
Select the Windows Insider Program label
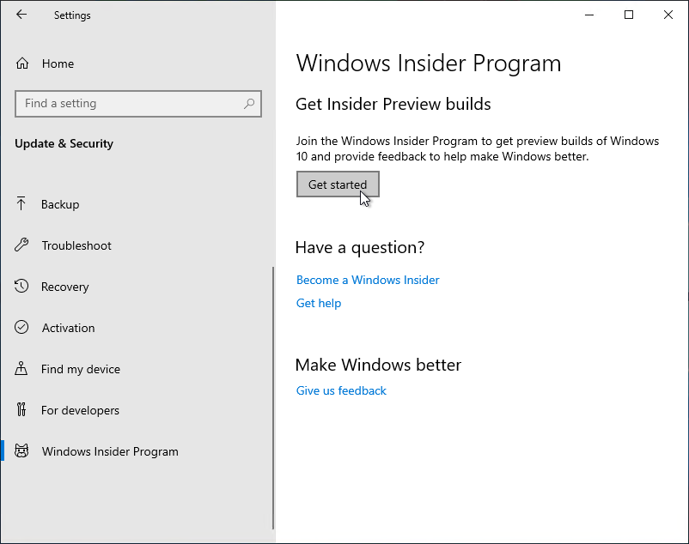tap(110, 451)
